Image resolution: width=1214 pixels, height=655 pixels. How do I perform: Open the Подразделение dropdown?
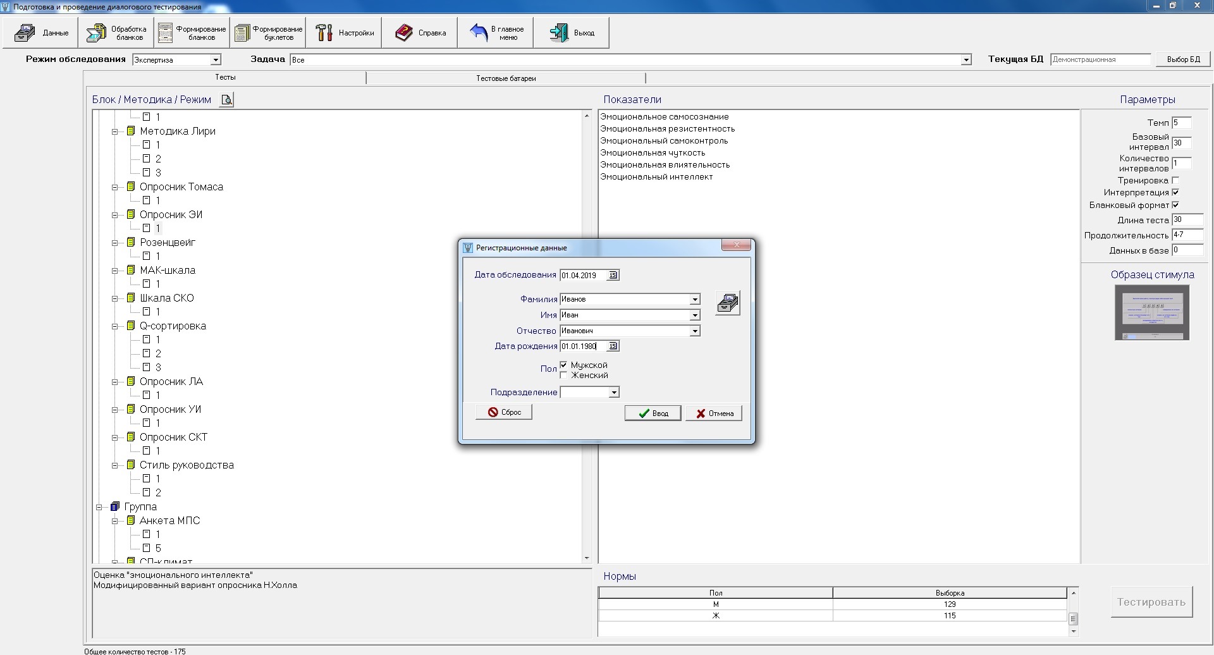[x=613, y=393]
